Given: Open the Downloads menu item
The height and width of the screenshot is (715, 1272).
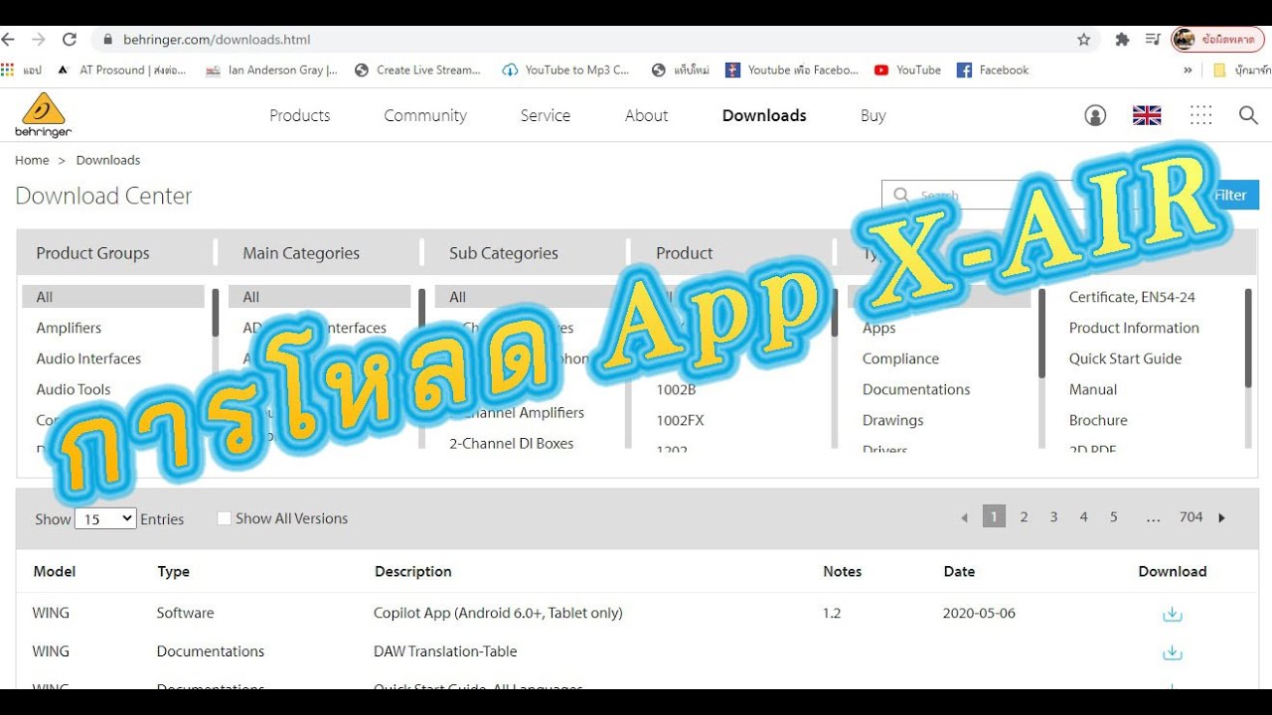Looking at the screenshot, I should coord(764,115).
